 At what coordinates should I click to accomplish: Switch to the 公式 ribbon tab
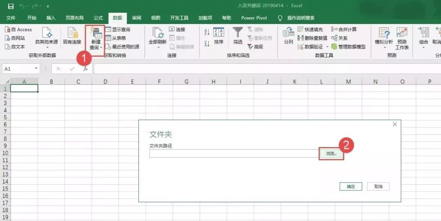point(98,18)
